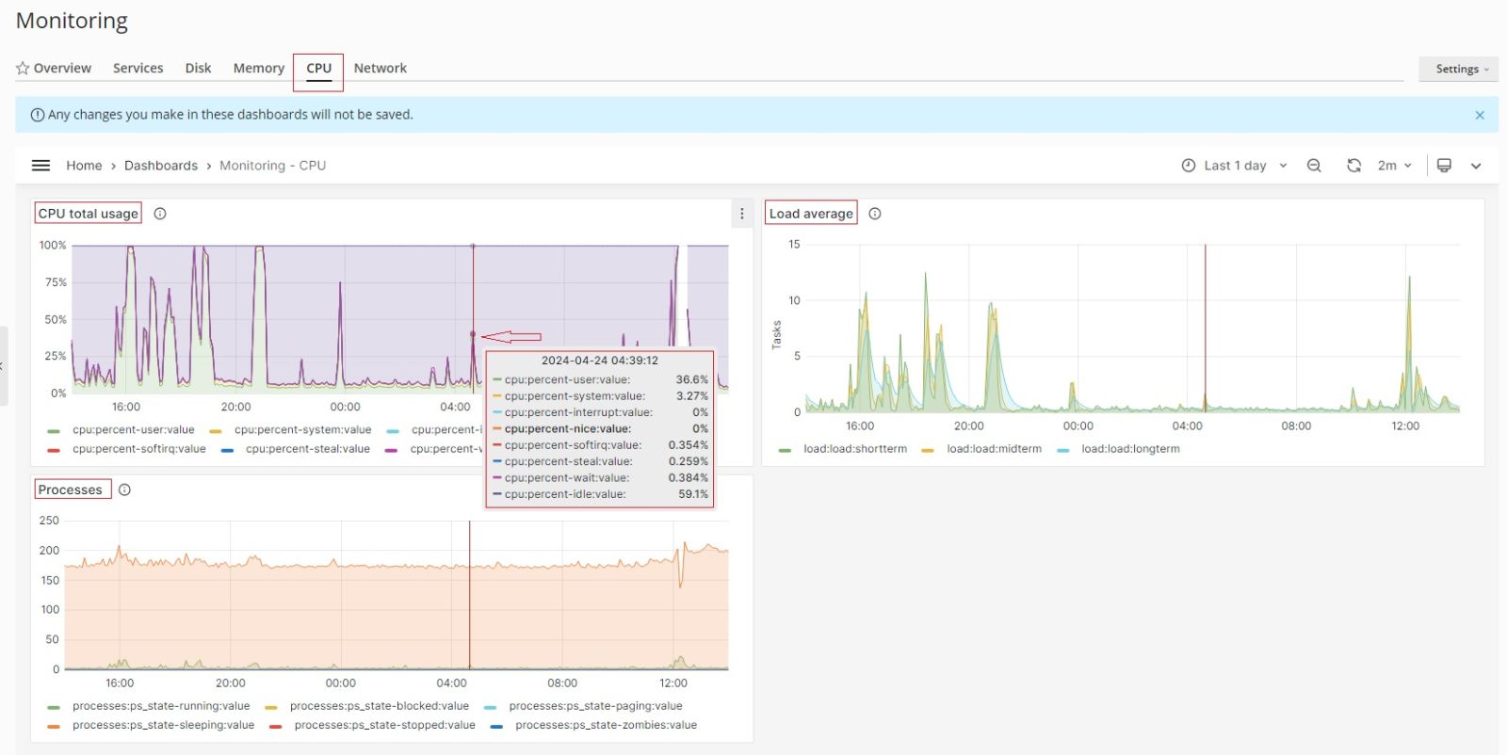The image size is (1507, 755).
Task: Go to Home breadcrumb link
Action: tap(84, 166)
